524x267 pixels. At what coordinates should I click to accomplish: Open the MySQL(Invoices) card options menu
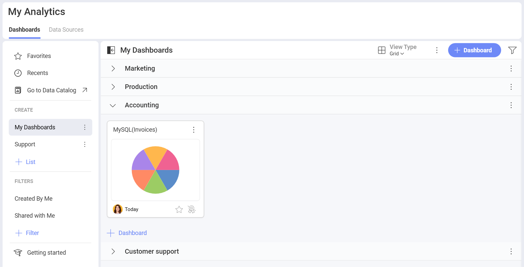194,130
